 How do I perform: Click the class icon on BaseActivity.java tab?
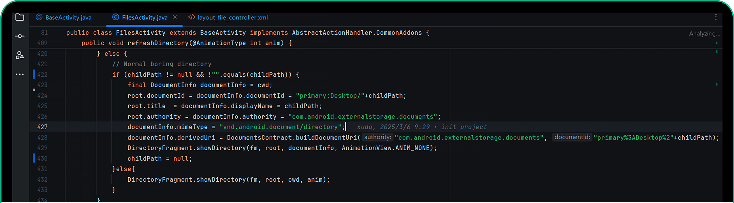coord(39,17)
